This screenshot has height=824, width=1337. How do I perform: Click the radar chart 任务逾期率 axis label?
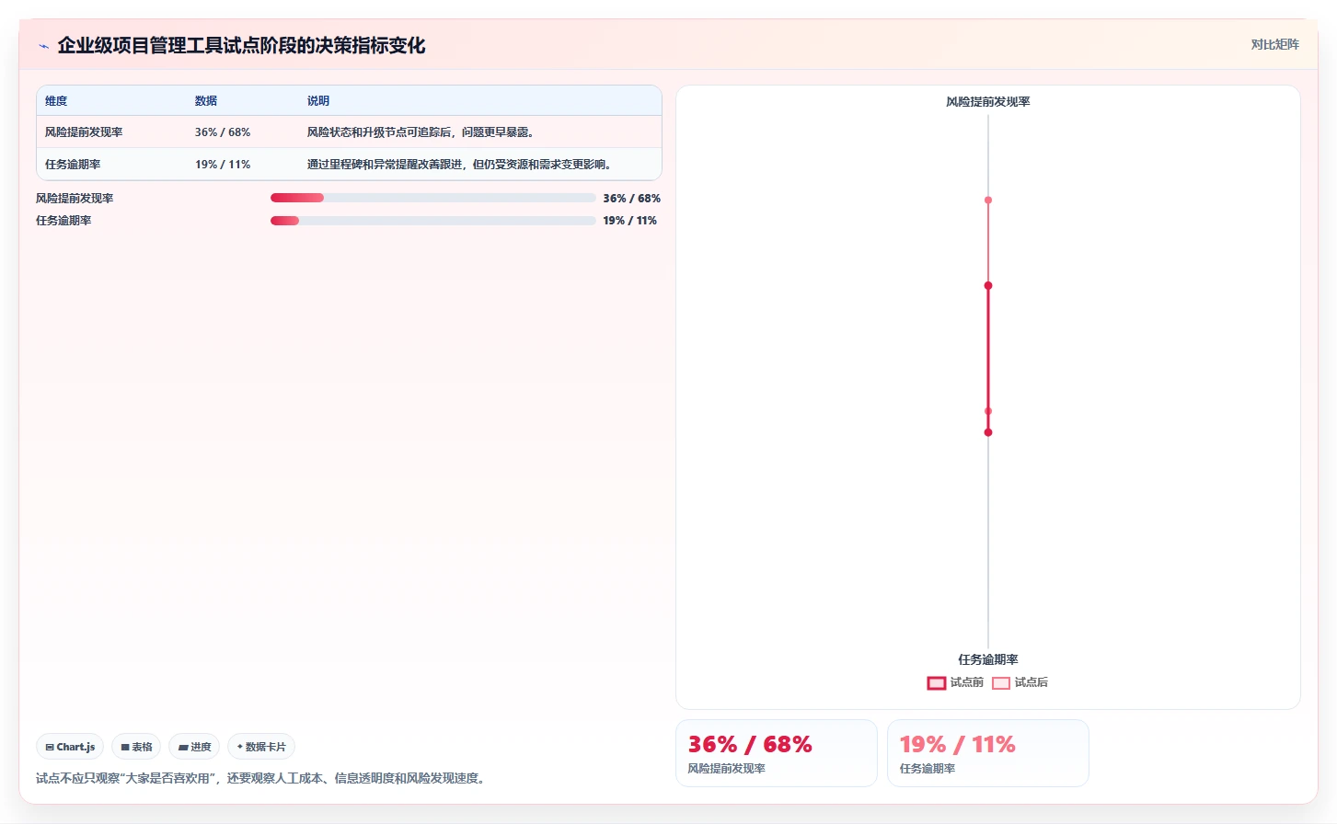tap(988, 659)
